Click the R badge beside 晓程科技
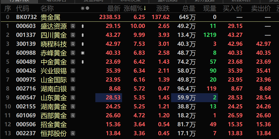Image resolution: width=279 pixels, height=139 pixels. [73, 44]
